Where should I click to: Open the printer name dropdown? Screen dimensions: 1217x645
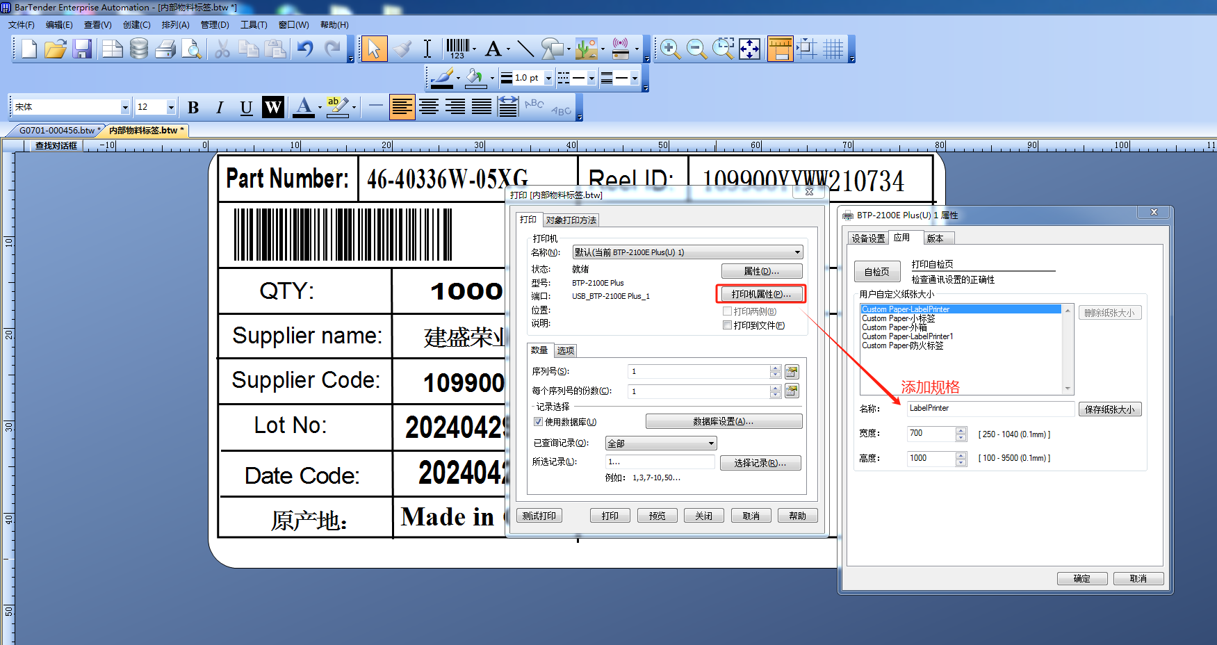tap(797, 252)
